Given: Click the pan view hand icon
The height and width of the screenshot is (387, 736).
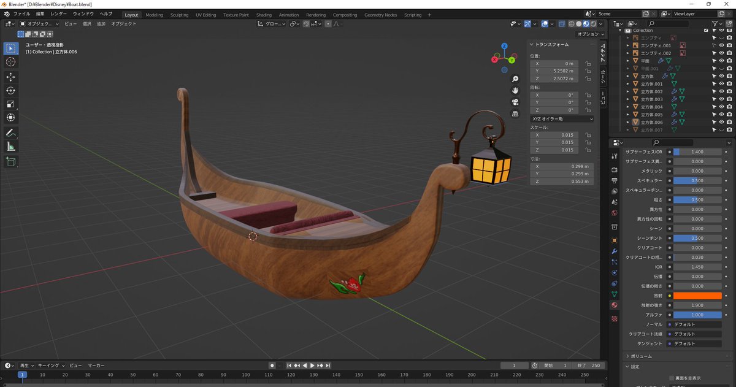Looking at the screenshot, I should pyautogui.click(x=515, y=90).
